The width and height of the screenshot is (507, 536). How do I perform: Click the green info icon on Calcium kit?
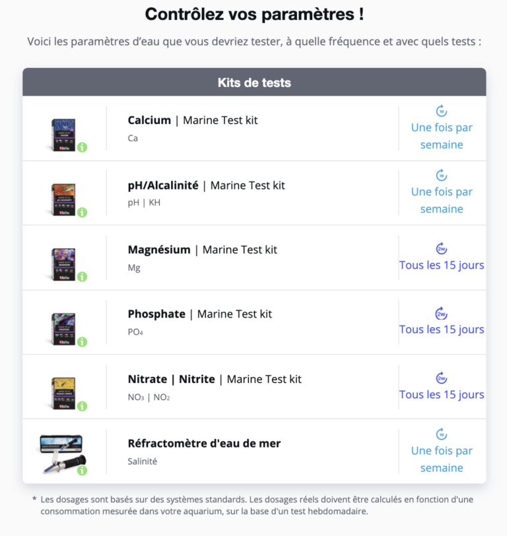point(82,147)
